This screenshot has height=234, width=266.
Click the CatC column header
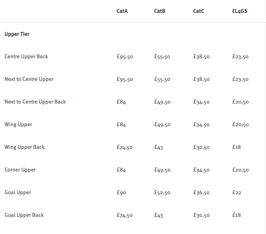click(x=198, y=11)
